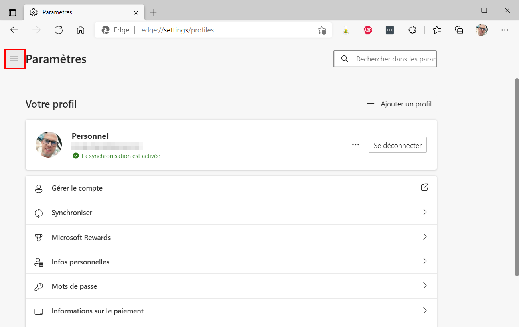This screenshot has width=519, height=327.
Task: Open the profile avatar in toolbar
Action: pos(482,30)
